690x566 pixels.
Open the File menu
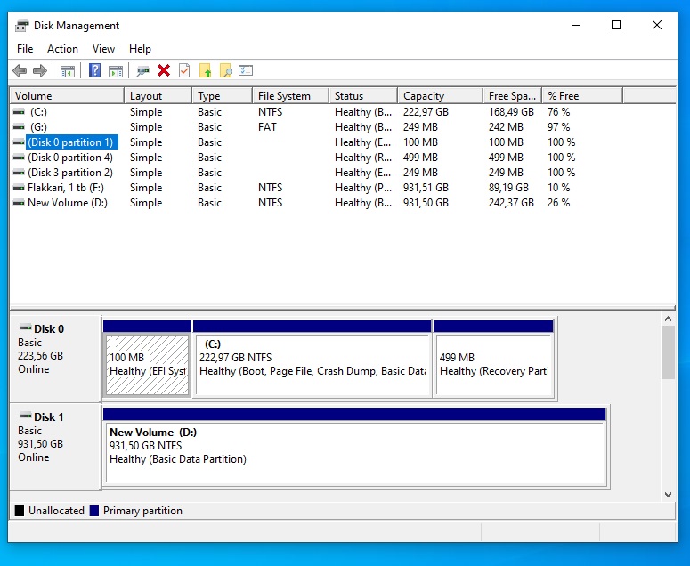[25, 49]
